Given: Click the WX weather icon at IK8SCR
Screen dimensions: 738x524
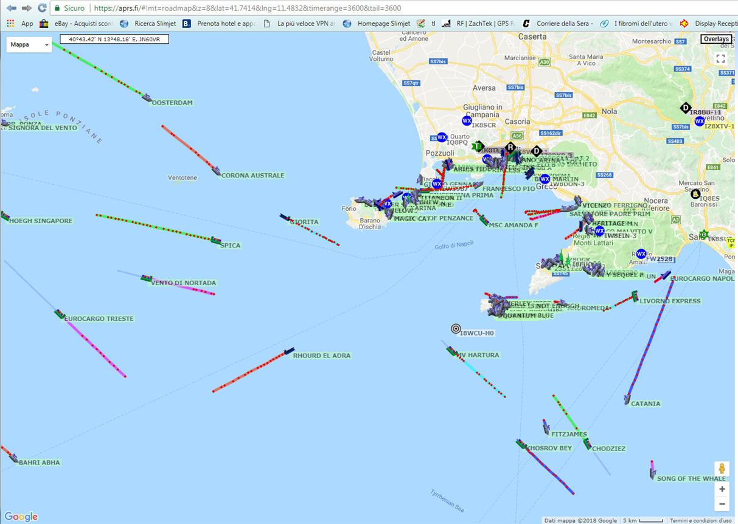Looking at the screenshot, I should click(x=467, y=121).
